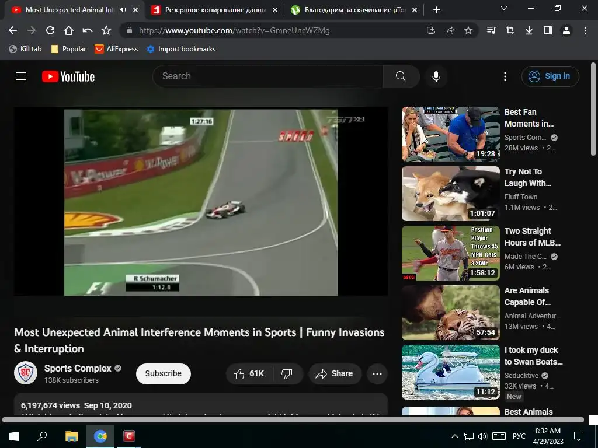Image resolution: width=598 pixels, height=448 pixels.
Task: Switch input language РУС indicator
Action: [x=519, y=436]
